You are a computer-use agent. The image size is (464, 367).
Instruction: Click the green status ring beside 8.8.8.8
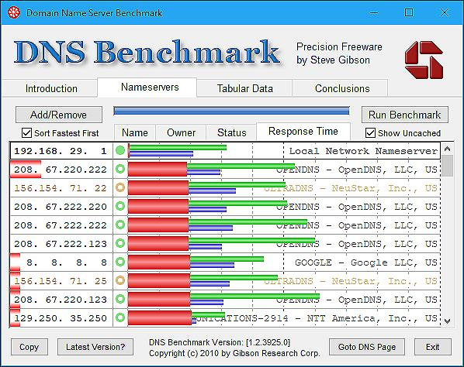point(120,262)
